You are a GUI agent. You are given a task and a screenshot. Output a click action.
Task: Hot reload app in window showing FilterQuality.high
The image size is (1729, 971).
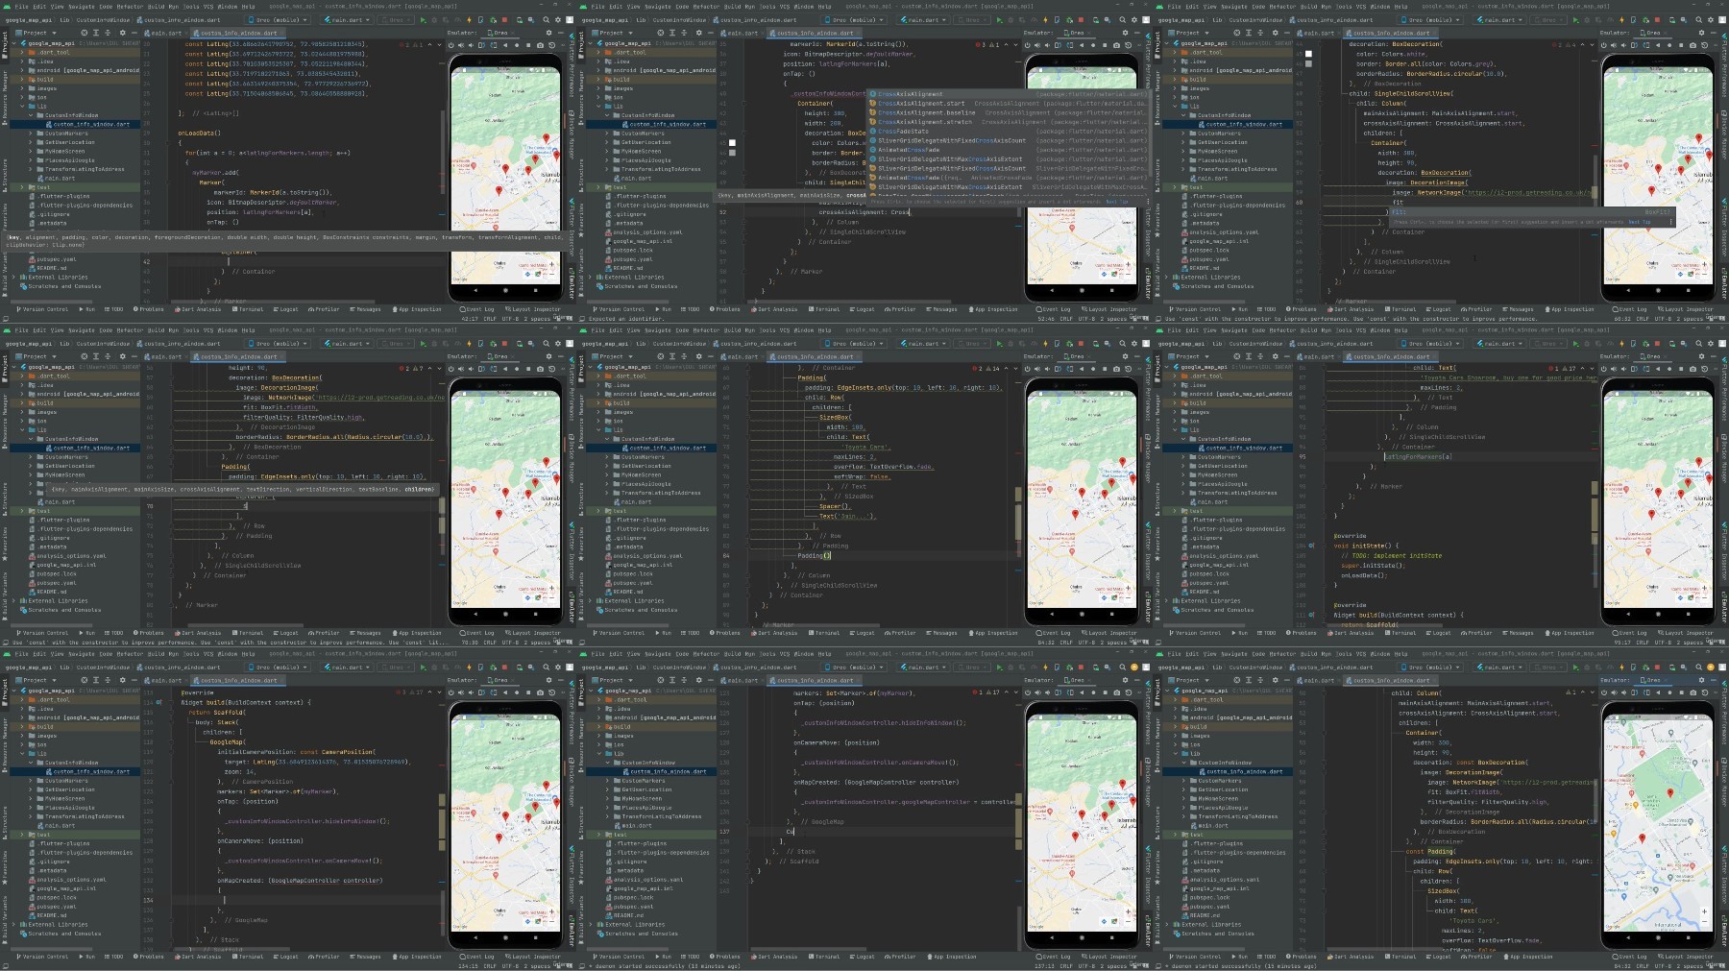coord(469,344)
